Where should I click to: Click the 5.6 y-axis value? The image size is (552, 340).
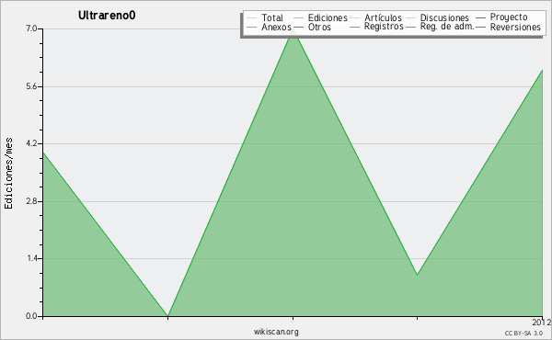31,86
